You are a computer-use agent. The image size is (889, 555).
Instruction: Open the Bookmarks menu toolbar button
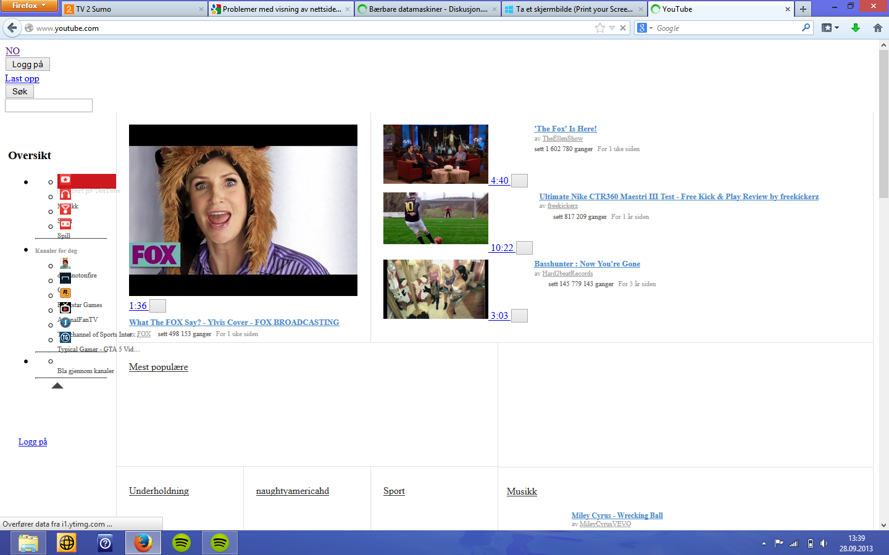click(830, 28)
